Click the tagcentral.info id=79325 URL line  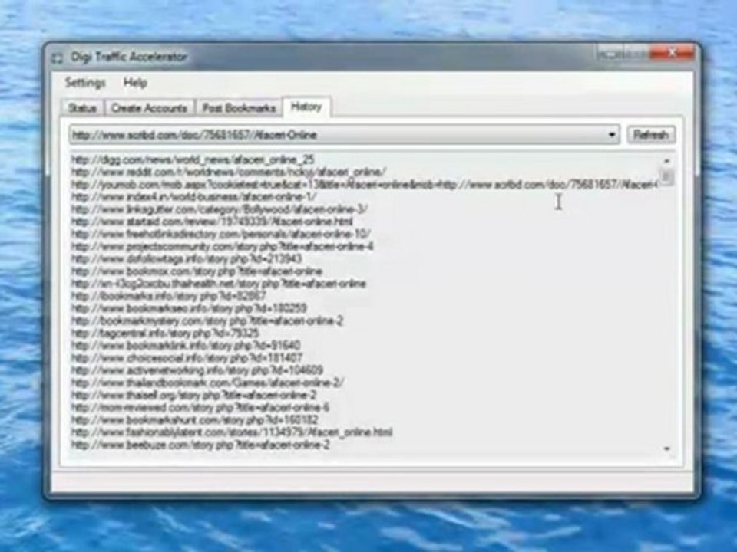(x=166, y=333)
